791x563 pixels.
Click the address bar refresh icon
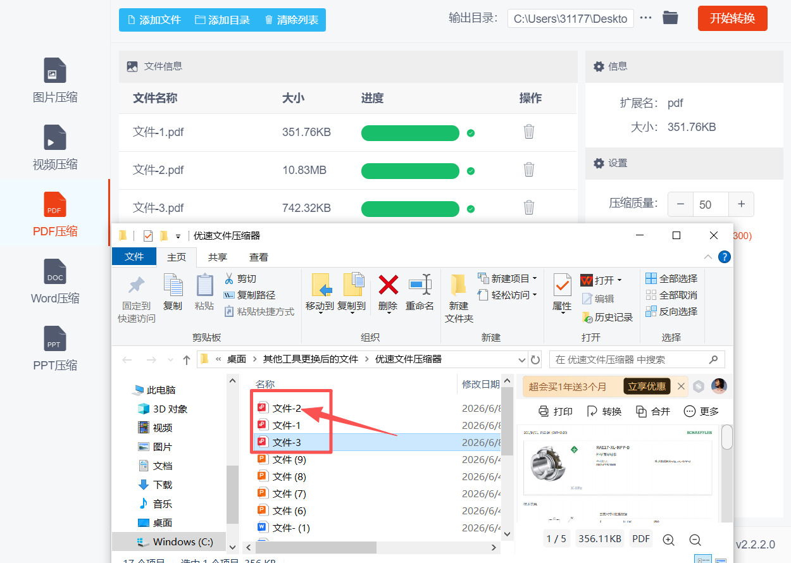535,359
